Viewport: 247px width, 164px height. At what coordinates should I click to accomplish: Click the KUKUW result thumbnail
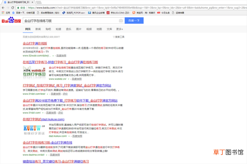click(x=34, y=130)
